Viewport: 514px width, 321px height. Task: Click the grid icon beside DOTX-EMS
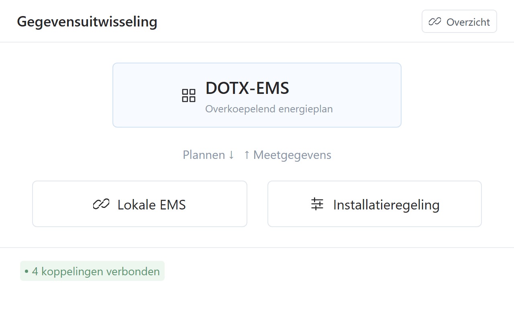point(189,95)
